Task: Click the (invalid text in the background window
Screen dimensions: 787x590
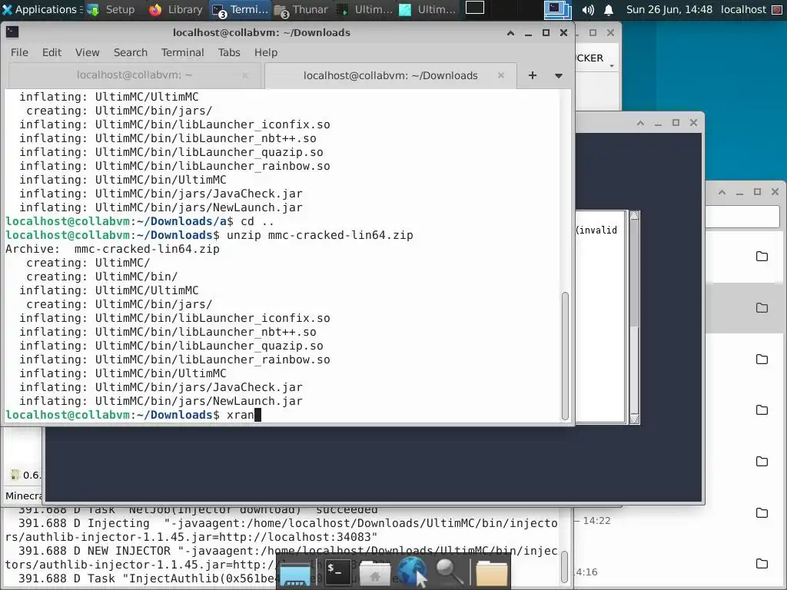Action: [x=596, y=230]
